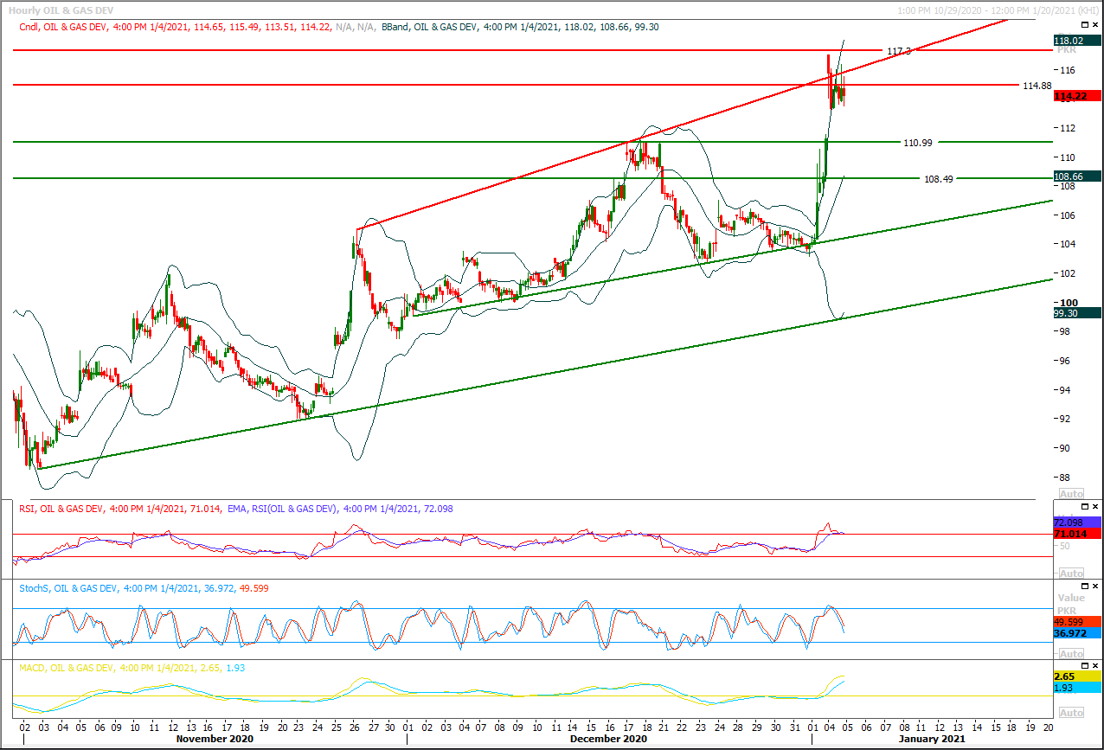Maximize the MACD indicator panel
This screenshot has width=1104, height=750.
point(1085,665)
